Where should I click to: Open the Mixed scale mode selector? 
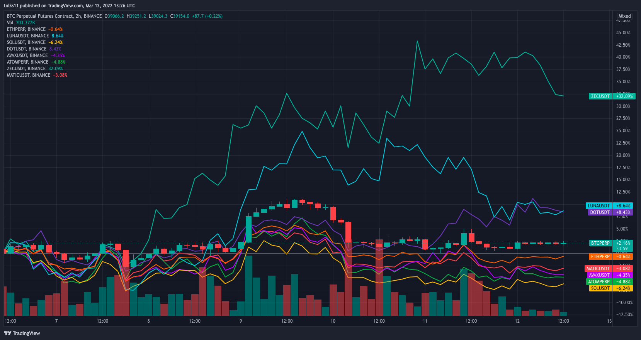(x=624, y=16)
